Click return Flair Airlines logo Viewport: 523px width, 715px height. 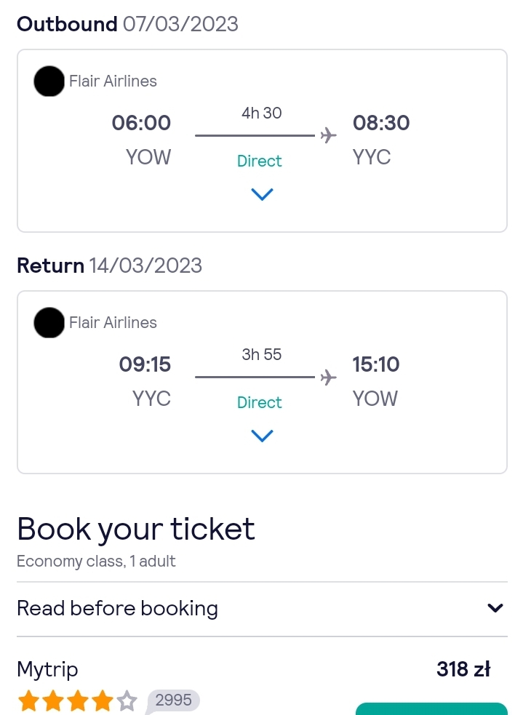point(49,322)
